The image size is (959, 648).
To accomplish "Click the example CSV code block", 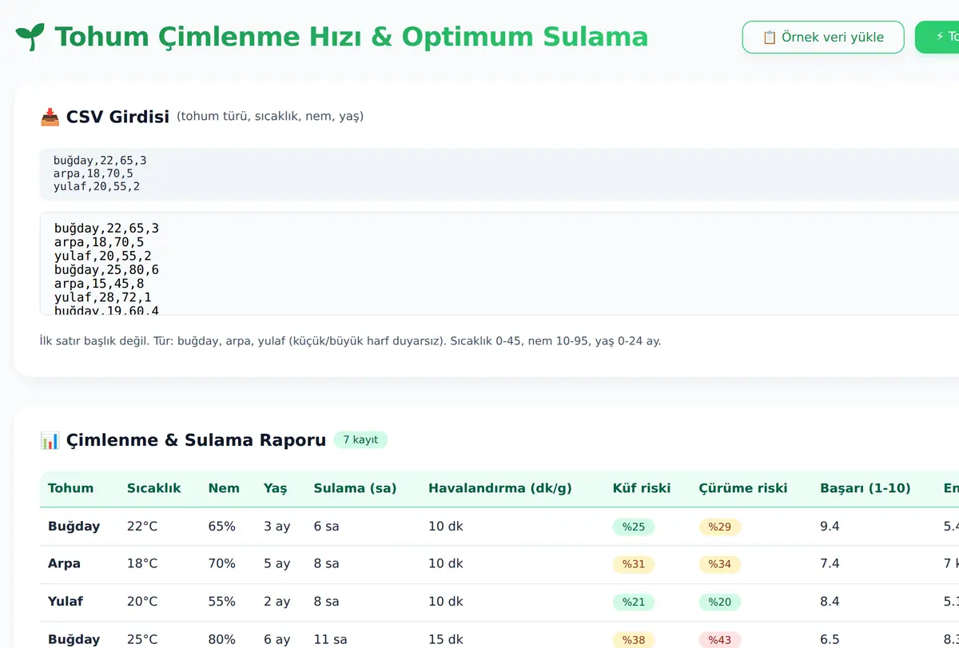I will tap(499, 174).
